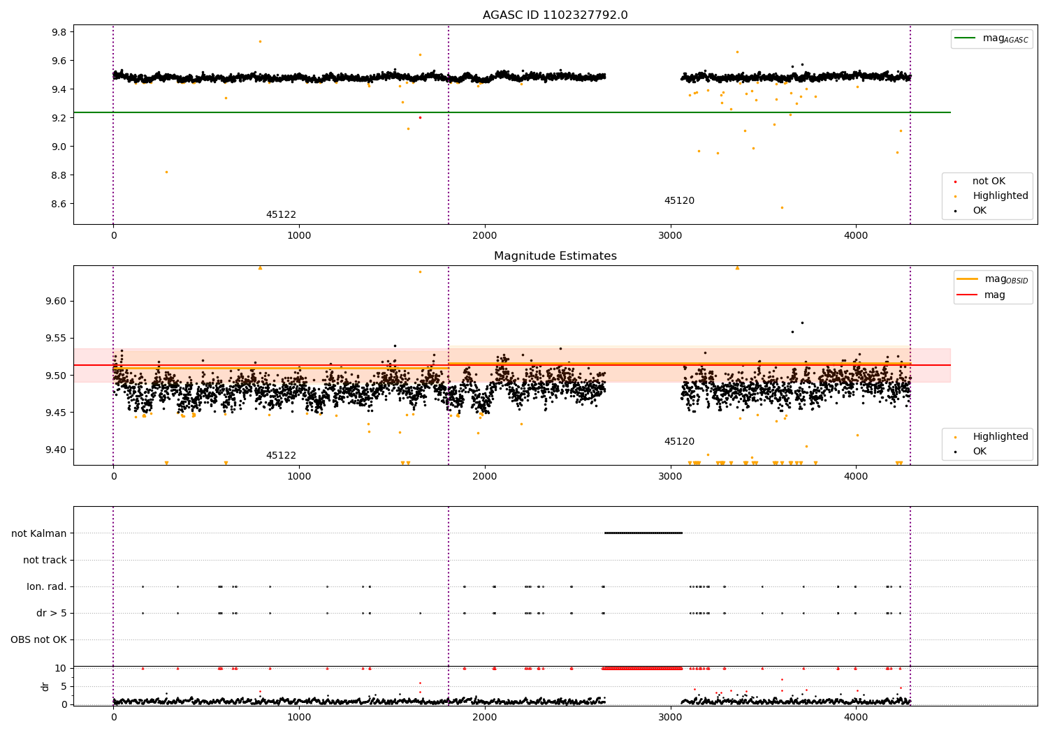Click the 3000 x-tick under the top plot
The height and width of the screenshot is (733, 1048).
pos(670,237)
